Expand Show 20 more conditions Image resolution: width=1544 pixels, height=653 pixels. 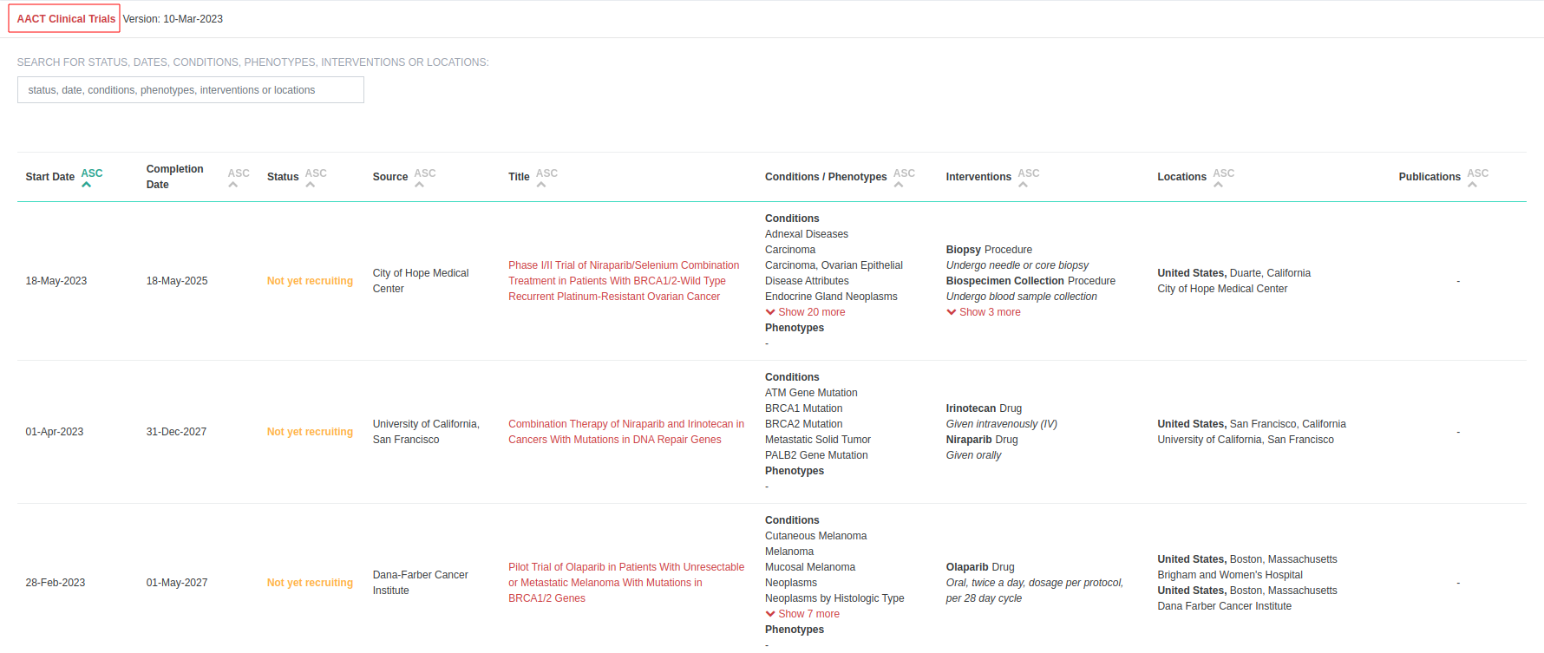click(806, 312)
